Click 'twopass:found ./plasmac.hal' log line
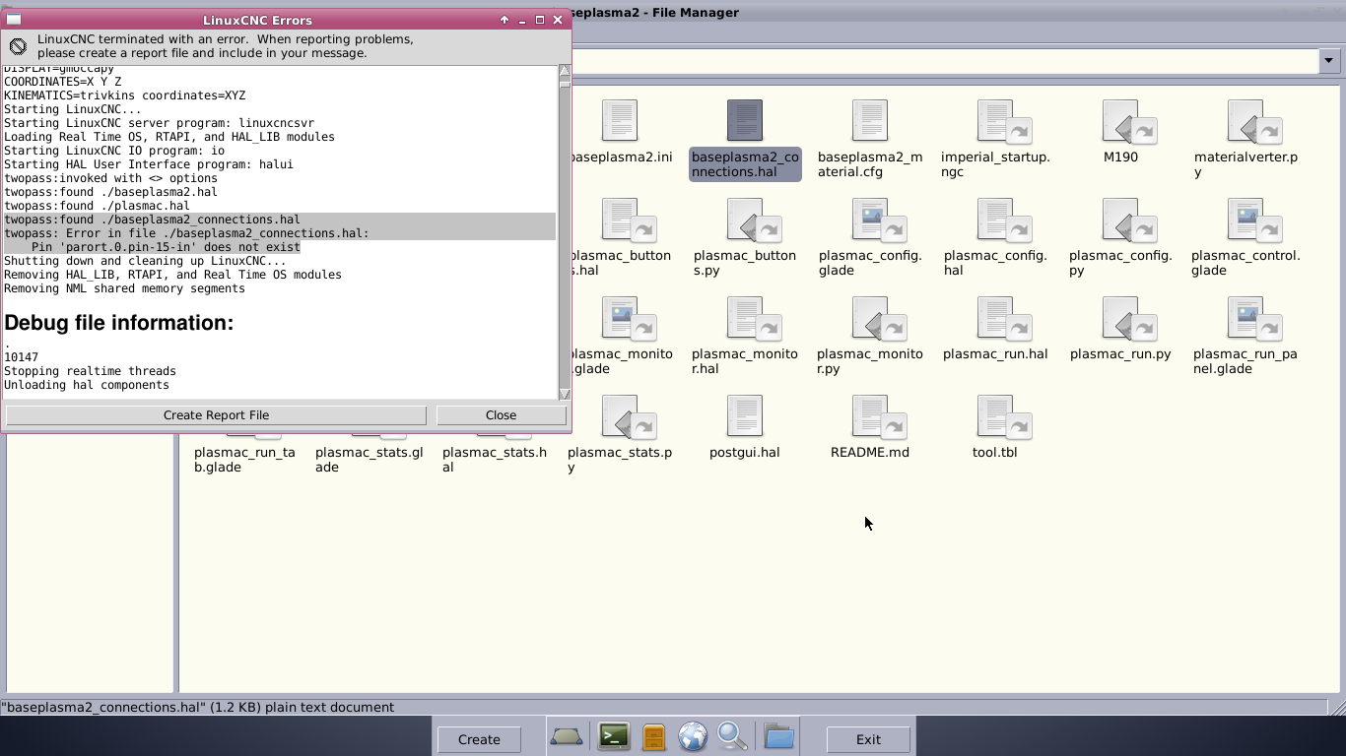Viewport: 1346px width, 756px height. (x=97, y=206)
